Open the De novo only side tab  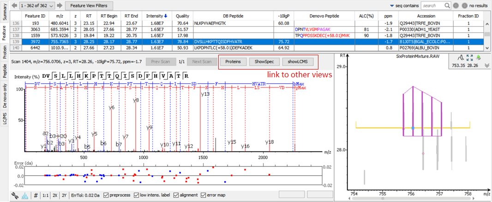[5, 95]
